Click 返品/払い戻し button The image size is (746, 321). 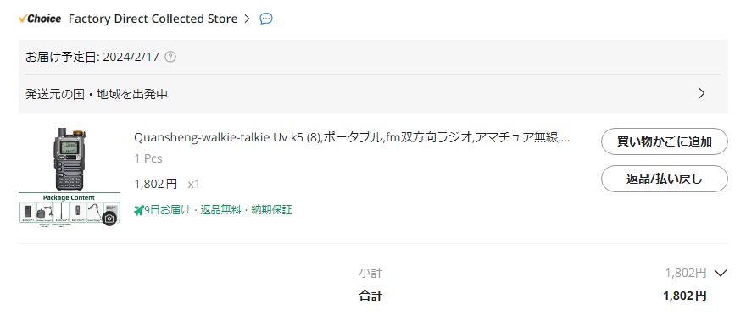pyautogui.click(x=664, y=179)
